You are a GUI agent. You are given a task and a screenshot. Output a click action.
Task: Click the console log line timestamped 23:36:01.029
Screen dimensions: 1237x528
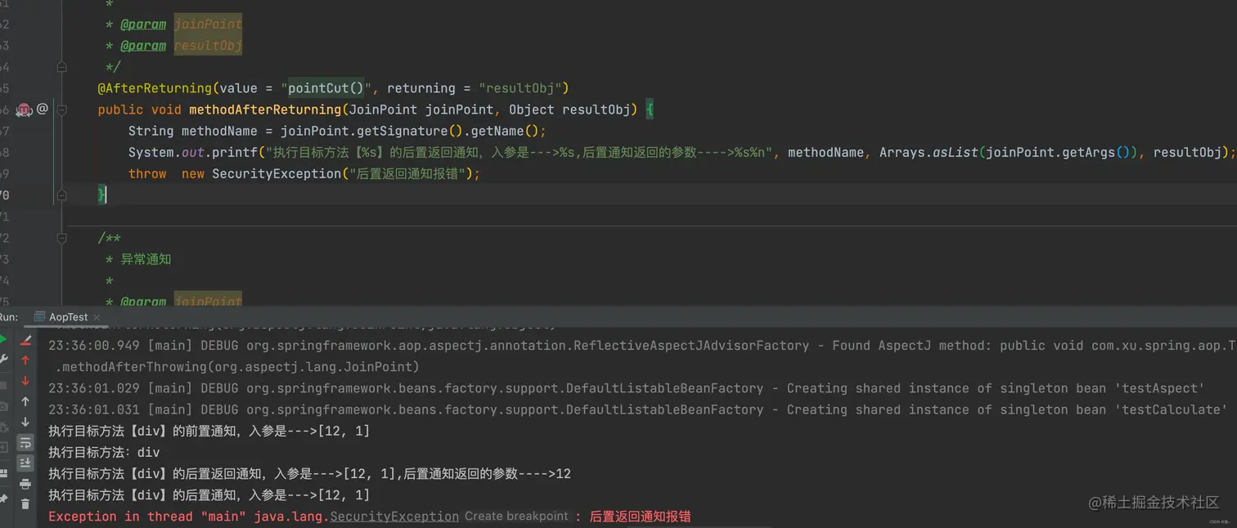tap(626, 388)
